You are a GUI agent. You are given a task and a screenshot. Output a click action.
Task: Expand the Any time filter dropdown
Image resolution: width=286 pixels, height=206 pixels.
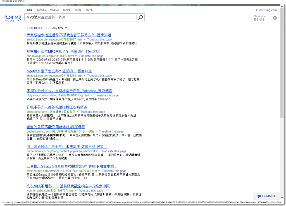coord(59,28)
